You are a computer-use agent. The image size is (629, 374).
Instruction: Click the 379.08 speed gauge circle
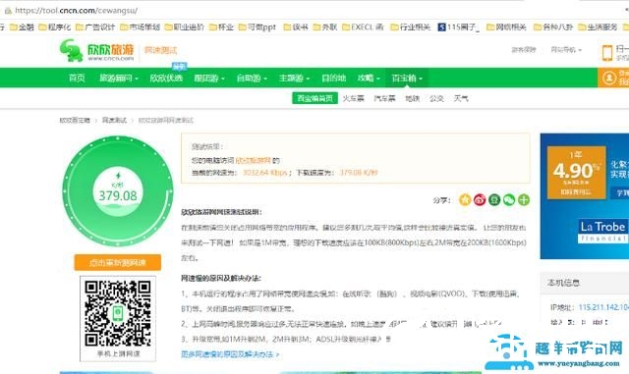point(118,191)
